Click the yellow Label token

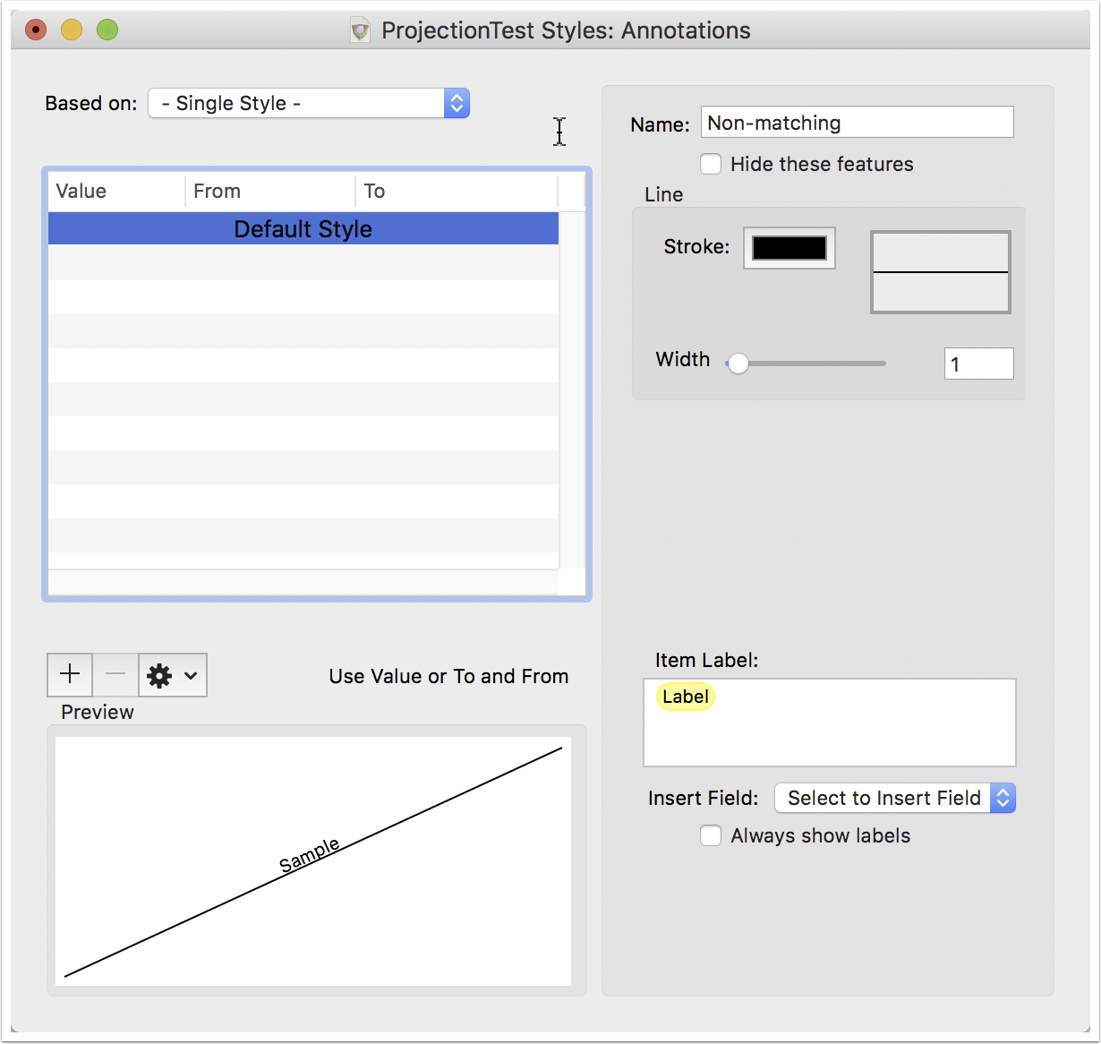click(x=686, y=697)
